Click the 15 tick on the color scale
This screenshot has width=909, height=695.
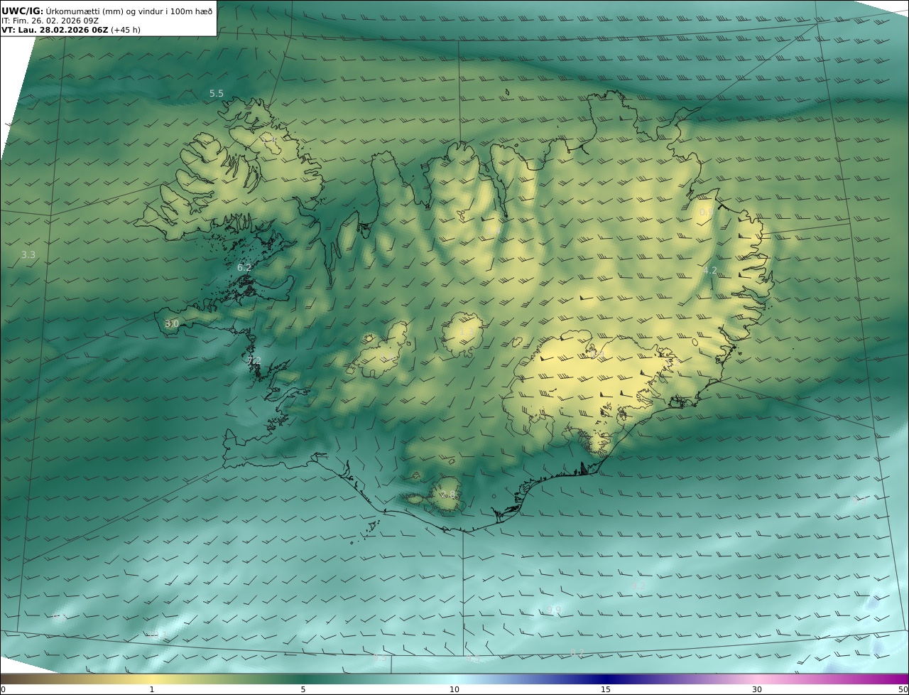[x=606, y=689]
